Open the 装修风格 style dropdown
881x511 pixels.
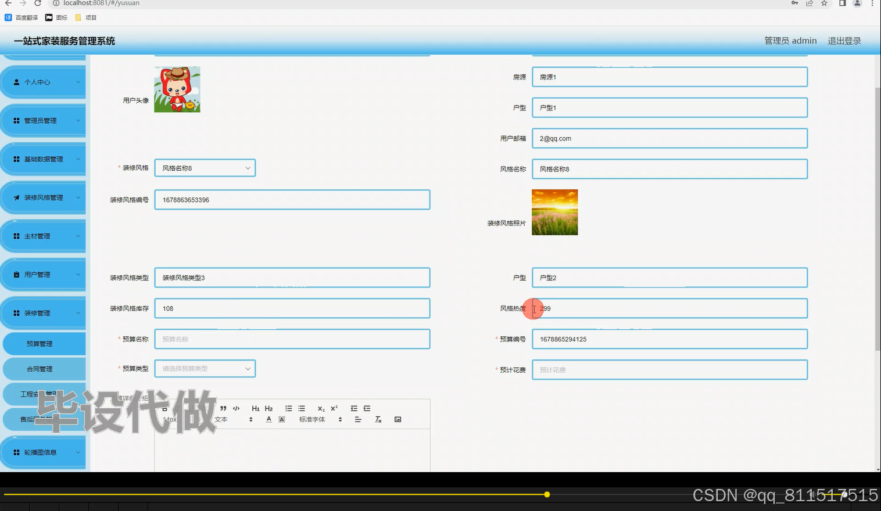[205, 168]
